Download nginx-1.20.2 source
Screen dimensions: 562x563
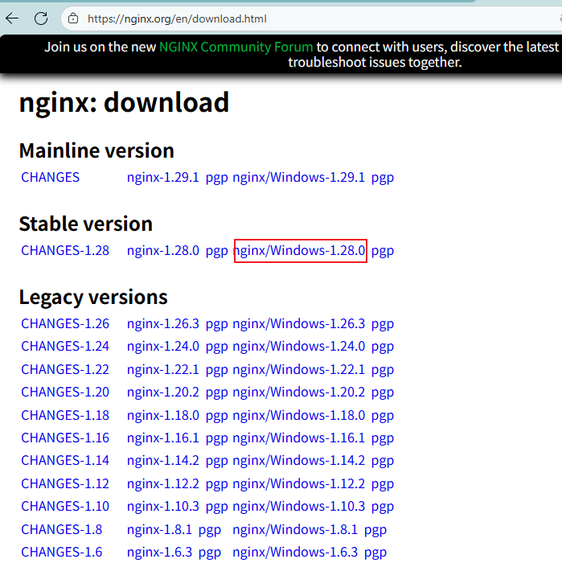[x=163, y=392]
